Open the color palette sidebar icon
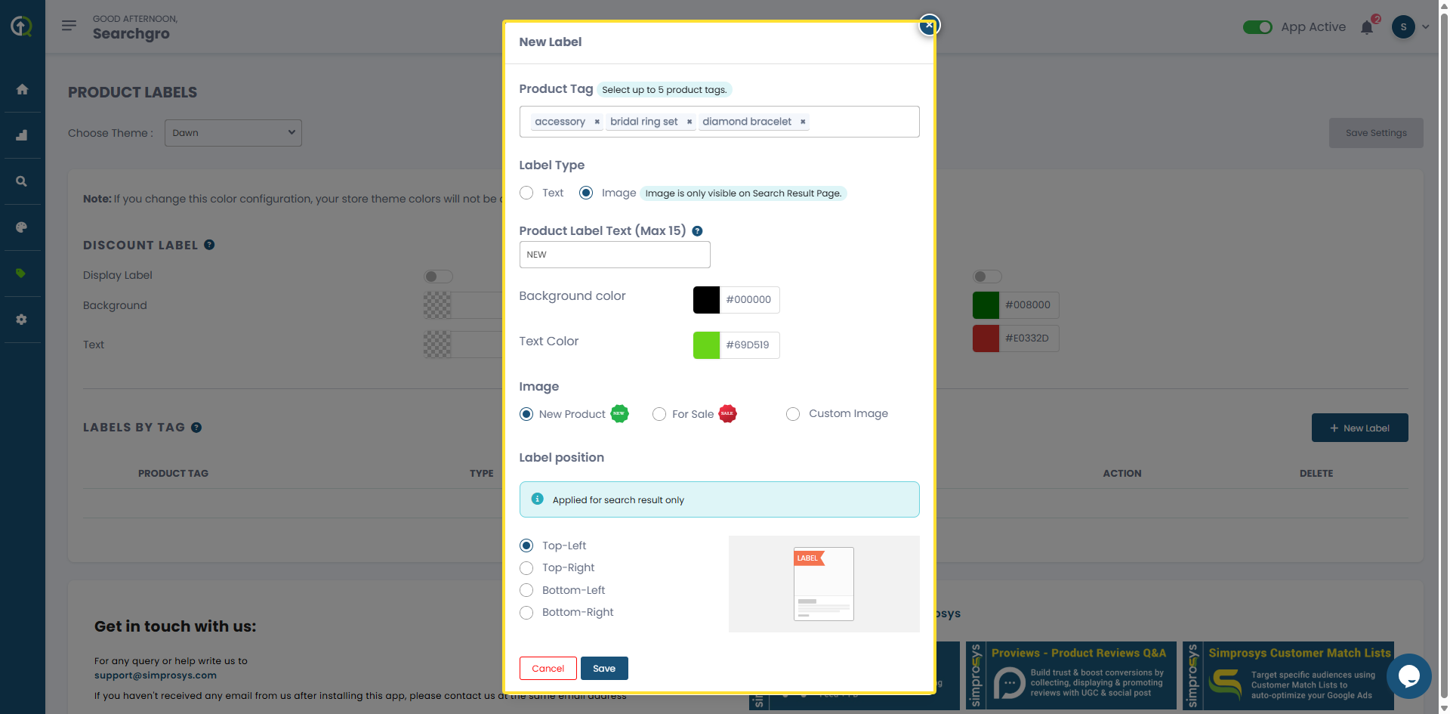Screen dimensions: 1450x714 point(22,227)
